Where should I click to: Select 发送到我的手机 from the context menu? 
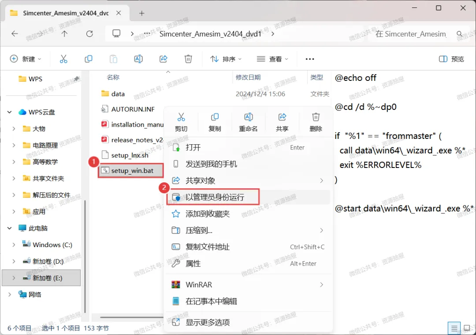[248, 164]
